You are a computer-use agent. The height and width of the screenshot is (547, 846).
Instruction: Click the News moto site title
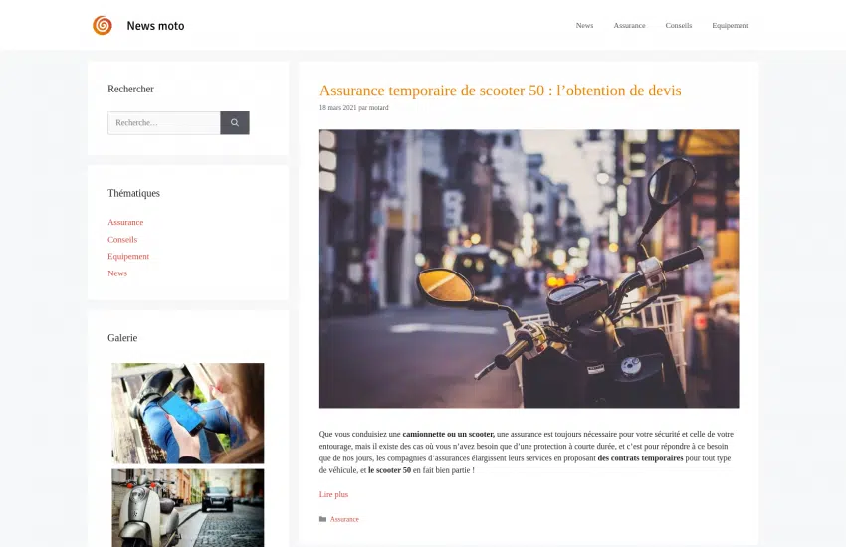155,26
